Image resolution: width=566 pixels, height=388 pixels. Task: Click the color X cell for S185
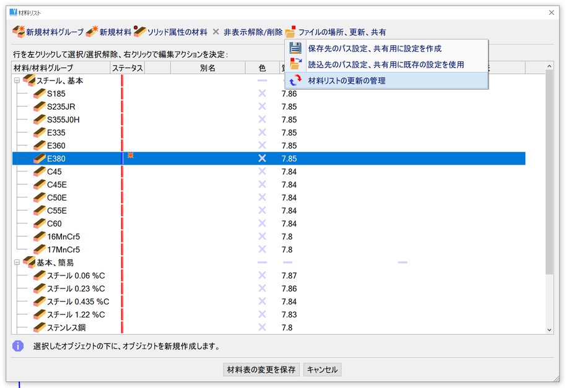point(262,93)
